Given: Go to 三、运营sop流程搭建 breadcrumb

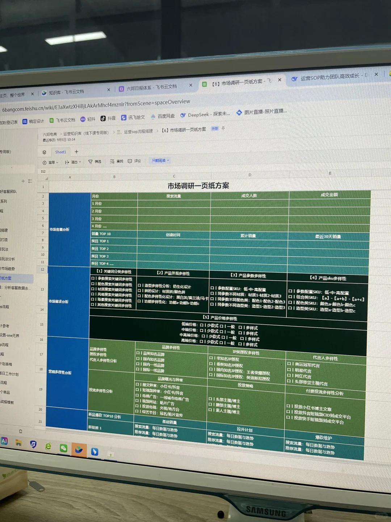Looking at the screenshot, I should [135, 131].
